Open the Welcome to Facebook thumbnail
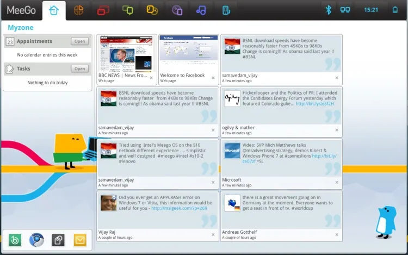This screenshot has height=255, width=408. coord(189,54)
